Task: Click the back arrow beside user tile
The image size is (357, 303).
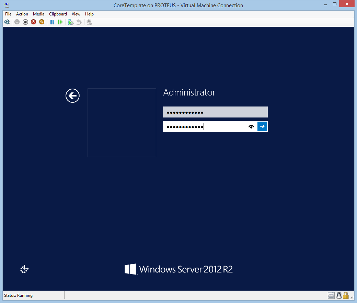Action: point(72,96)
